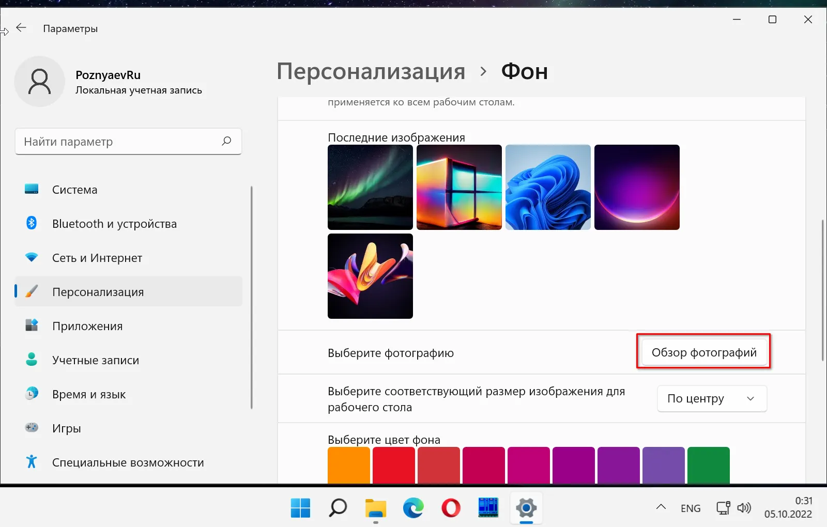Image resolution: width=827 pixels, height=527 pixels.
Task: Click the volume speaker tray icon
Action: 744,508
